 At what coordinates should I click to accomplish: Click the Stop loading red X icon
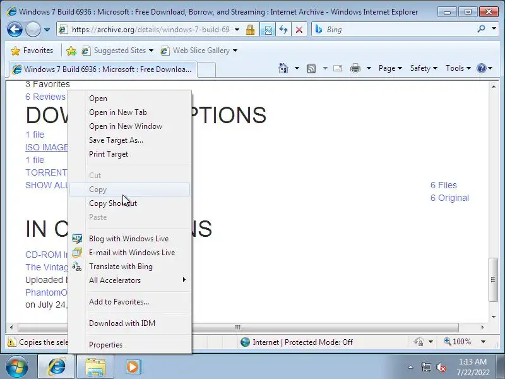click(x=299, y=30)
